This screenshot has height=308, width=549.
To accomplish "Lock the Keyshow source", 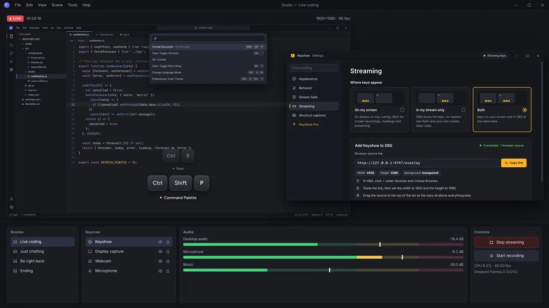I will [168, 242].
